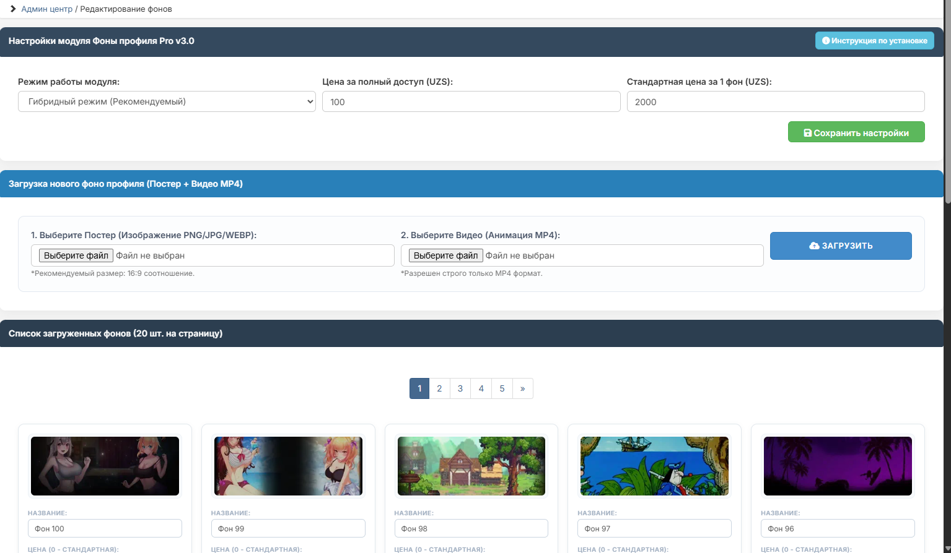Click the Список загруженных фонов heading
The width and height of the screenshot is (951, 553).
pos(115,333)
